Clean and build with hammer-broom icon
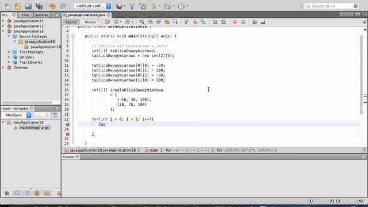 143,6
